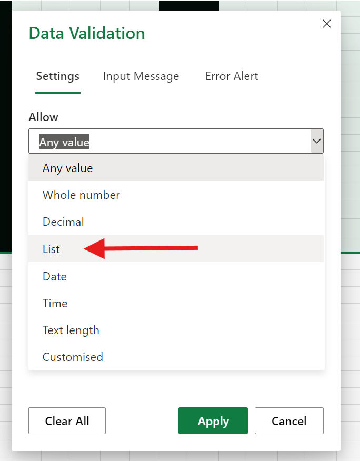Select the 'Time' validation option

click(176, 303)
